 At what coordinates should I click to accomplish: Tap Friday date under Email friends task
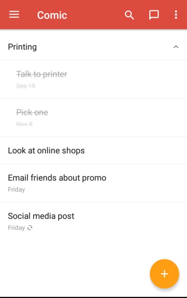16,190
